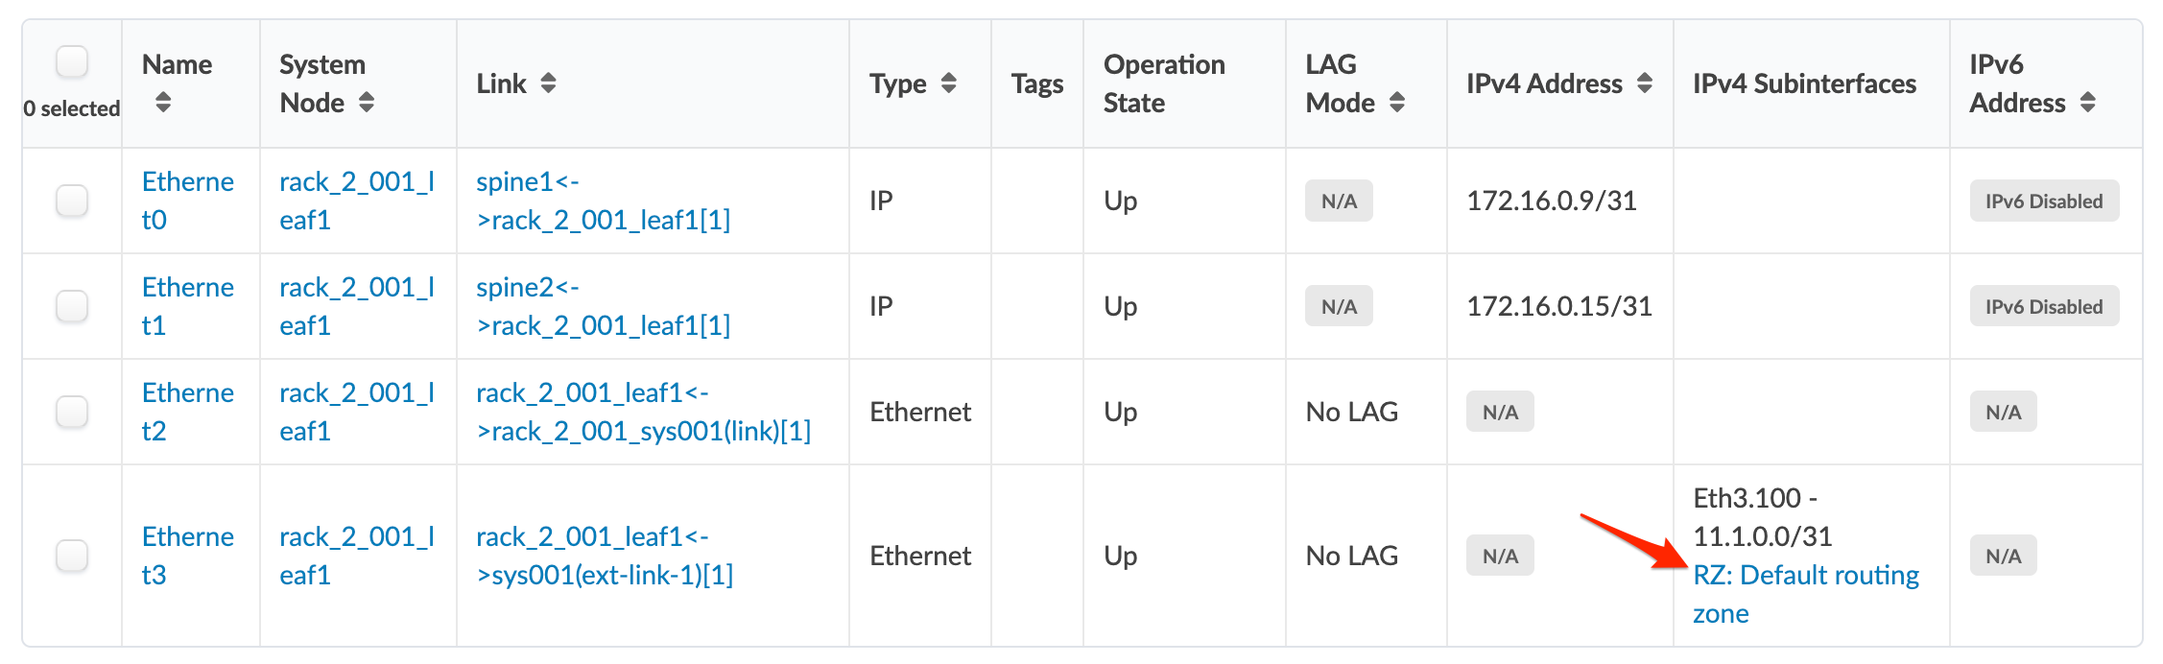Click IPv6 Disabled badge in Ethernet0 row
The height and width of the screenshot is (664, 2163).
2043,202
